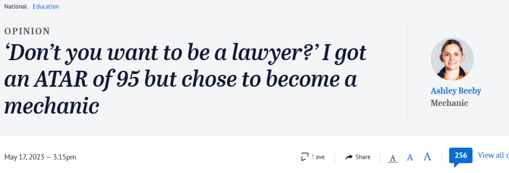Viewport: 509px width, 173px height.
Task: Open the National section breadcrumb
Action: [x=16, y=7]
